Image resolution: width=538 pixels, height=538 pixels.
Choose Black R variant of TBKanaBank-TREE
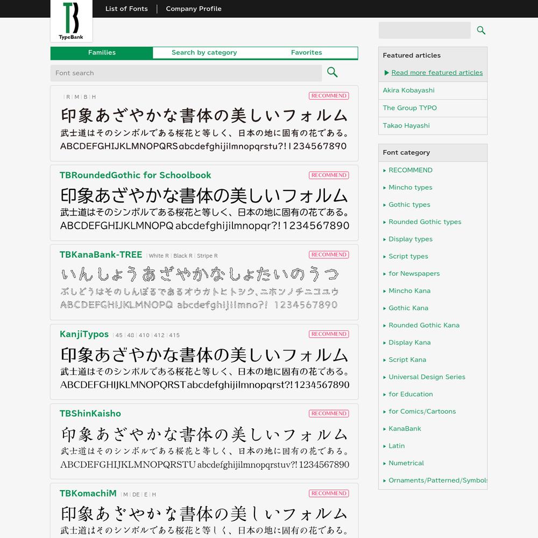click(182, 256)
